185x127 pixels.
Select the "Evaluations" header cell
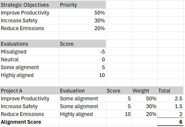tap(15, 44)
